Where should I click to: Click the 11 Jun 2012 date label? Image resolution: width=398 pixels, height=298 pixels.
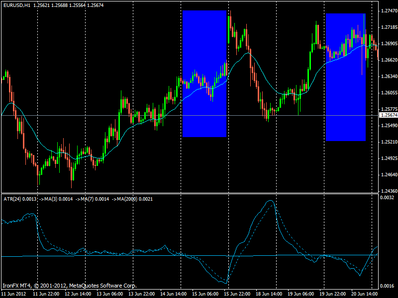[x=14, y=294]
